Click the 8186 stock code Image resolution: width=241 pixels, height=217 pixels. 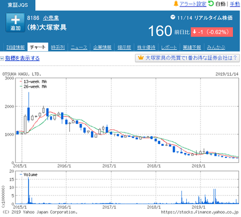33,18
